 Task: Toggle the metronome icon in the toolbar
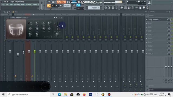point(49,2)
